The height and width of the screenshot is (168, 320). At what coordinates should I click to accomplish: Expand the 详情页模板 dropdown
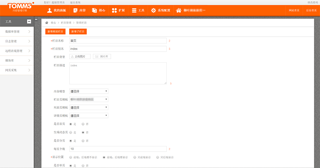coord(89,116)
